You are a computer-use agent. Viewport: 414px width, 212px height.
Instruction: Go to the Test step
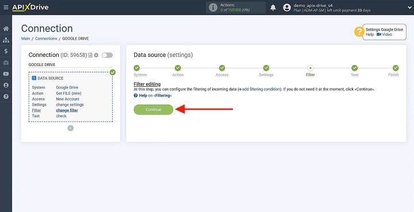(x=355, y=68)
